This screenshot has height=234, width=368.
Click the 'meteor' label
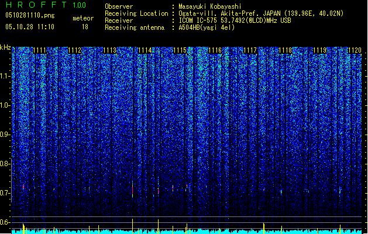point(83,18)
